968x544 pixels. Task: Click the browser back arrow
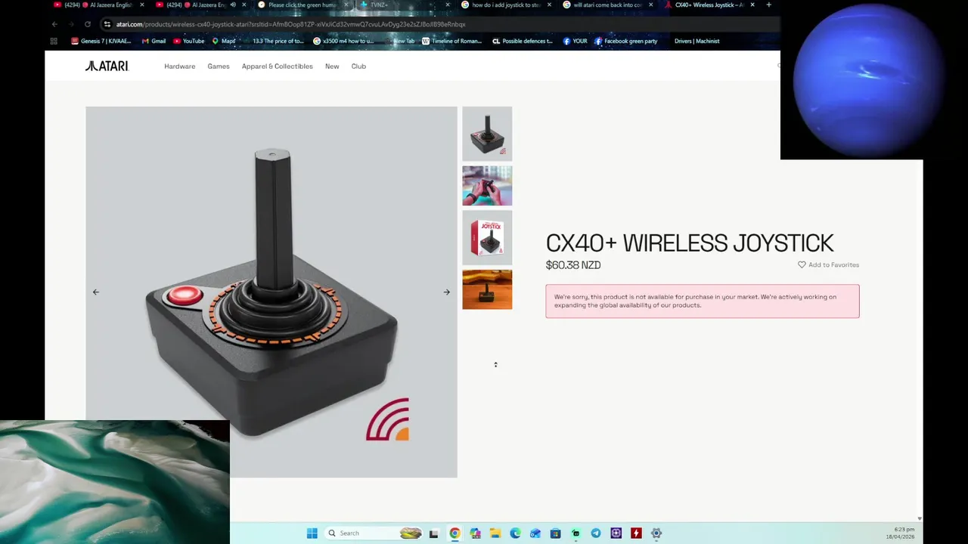click(54, 24)
